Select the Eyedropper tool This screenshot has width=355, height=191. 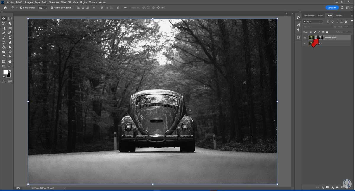[4, 33]
